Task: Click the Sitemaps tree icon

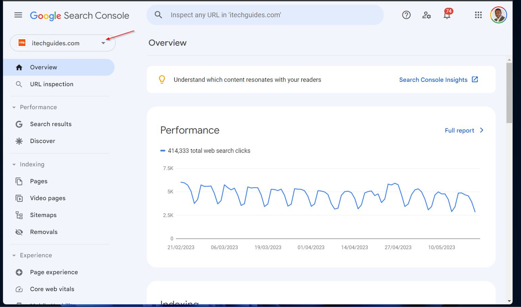Action: (x=19, y=215)
